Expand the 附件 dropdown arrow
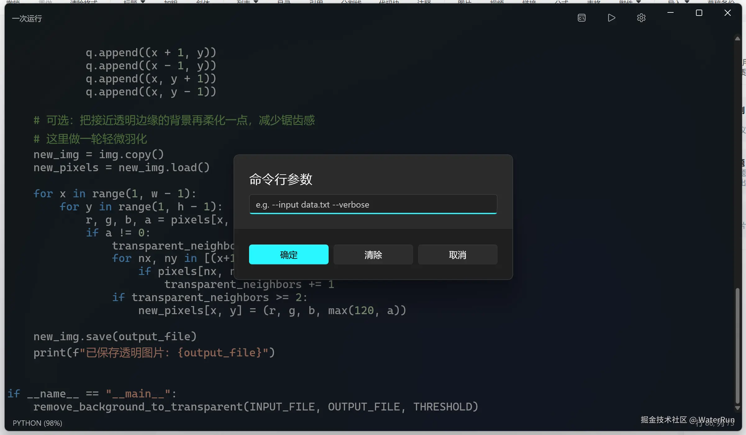Viewport: 746px width, 435px height. (639, 2)
